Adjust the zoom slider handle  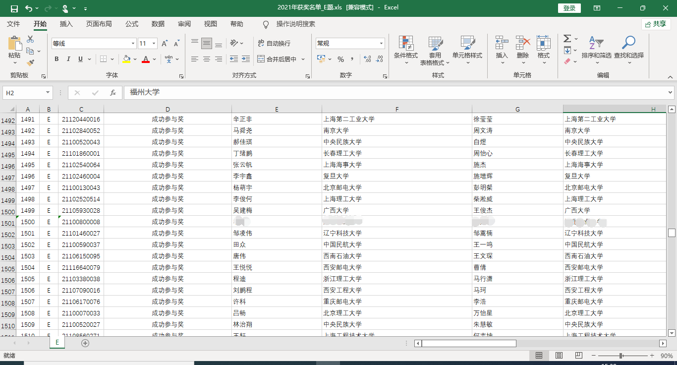pyautogui.click(x=621, y=356)
